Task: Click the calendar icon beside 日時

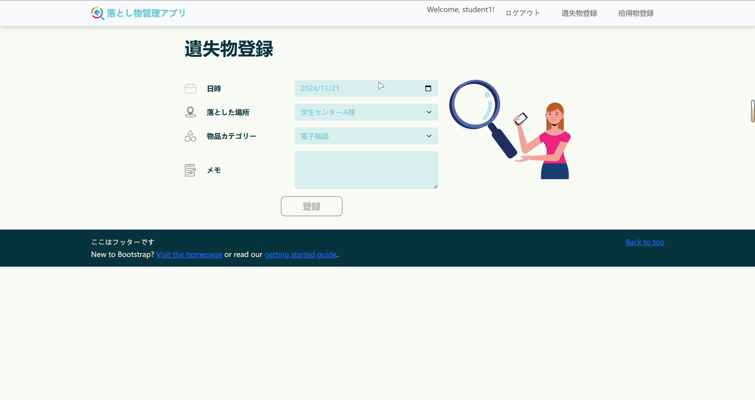Action: [x=190, y=88]
